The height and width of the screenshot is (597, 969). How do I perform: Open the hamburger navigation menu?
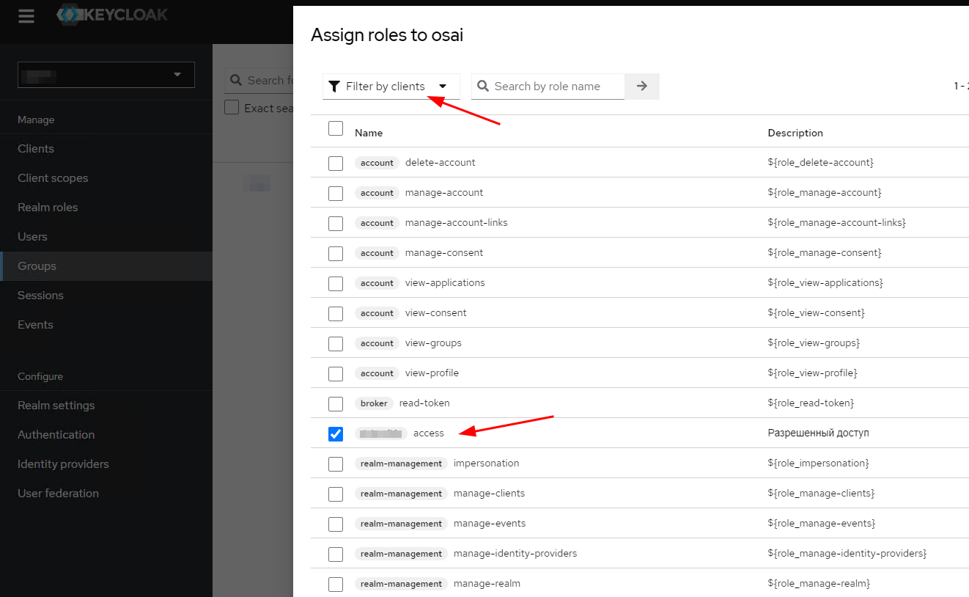point(26,16)
